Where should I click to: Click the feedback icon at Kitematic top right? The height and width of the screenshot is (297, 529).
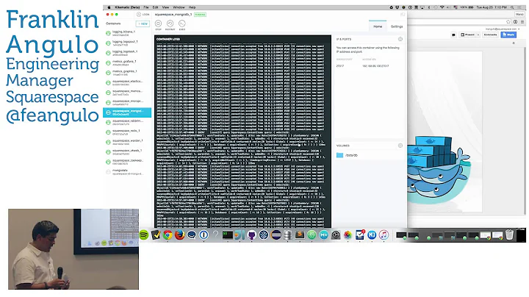402,15
